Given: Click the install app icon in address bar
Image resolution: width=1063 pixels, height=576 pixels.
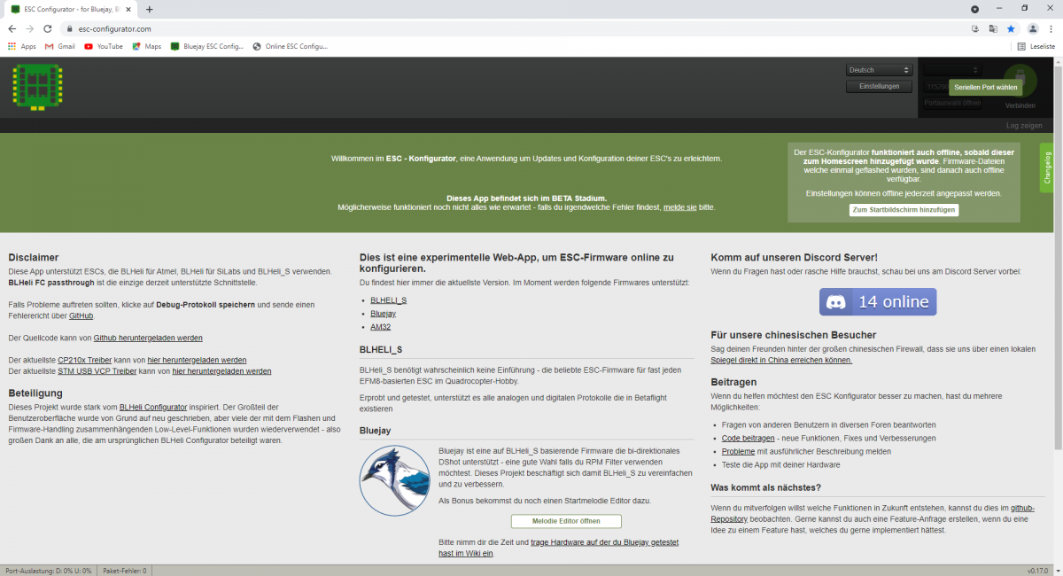Looking at the screenshot, I should [x=975, y=28].
